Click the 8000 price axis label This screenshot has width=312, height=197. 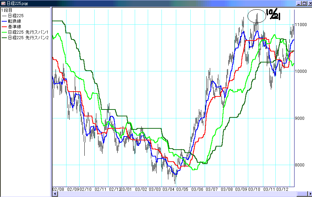point(300,165)
